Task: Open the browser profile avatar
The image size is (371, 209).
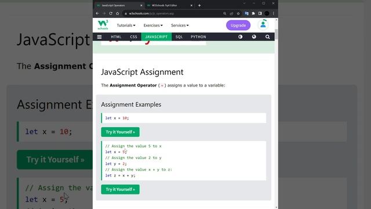Action: [x=267, y=13]
